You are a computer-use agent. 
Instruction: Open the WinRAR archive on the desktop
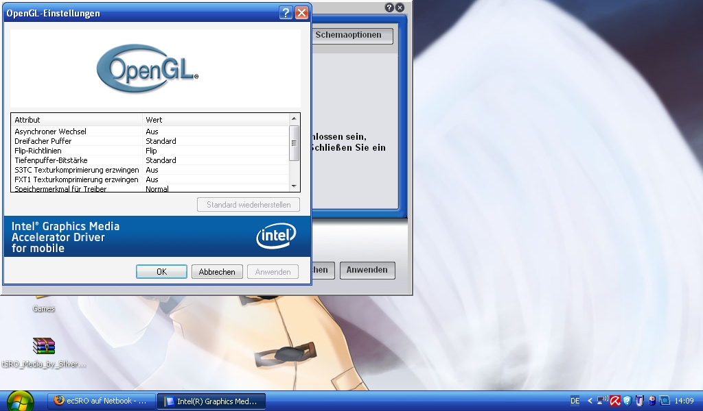coord(43,347)
